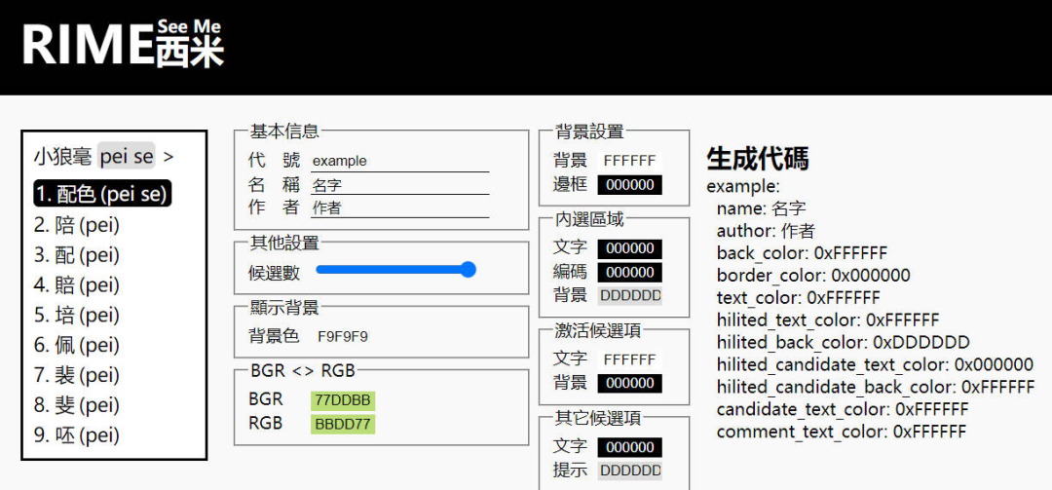Select candidate 5. 培 (pei)
Screen dimensions: 1052x490
(x=77, y=315)
